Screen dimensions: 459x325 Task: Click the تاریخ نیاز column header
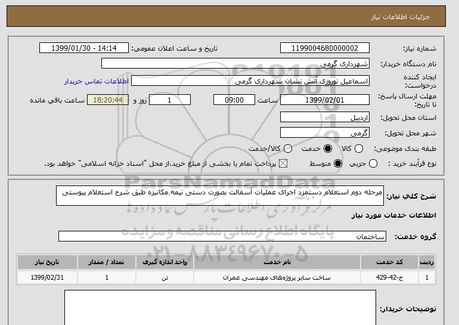(x=47, y=262)
